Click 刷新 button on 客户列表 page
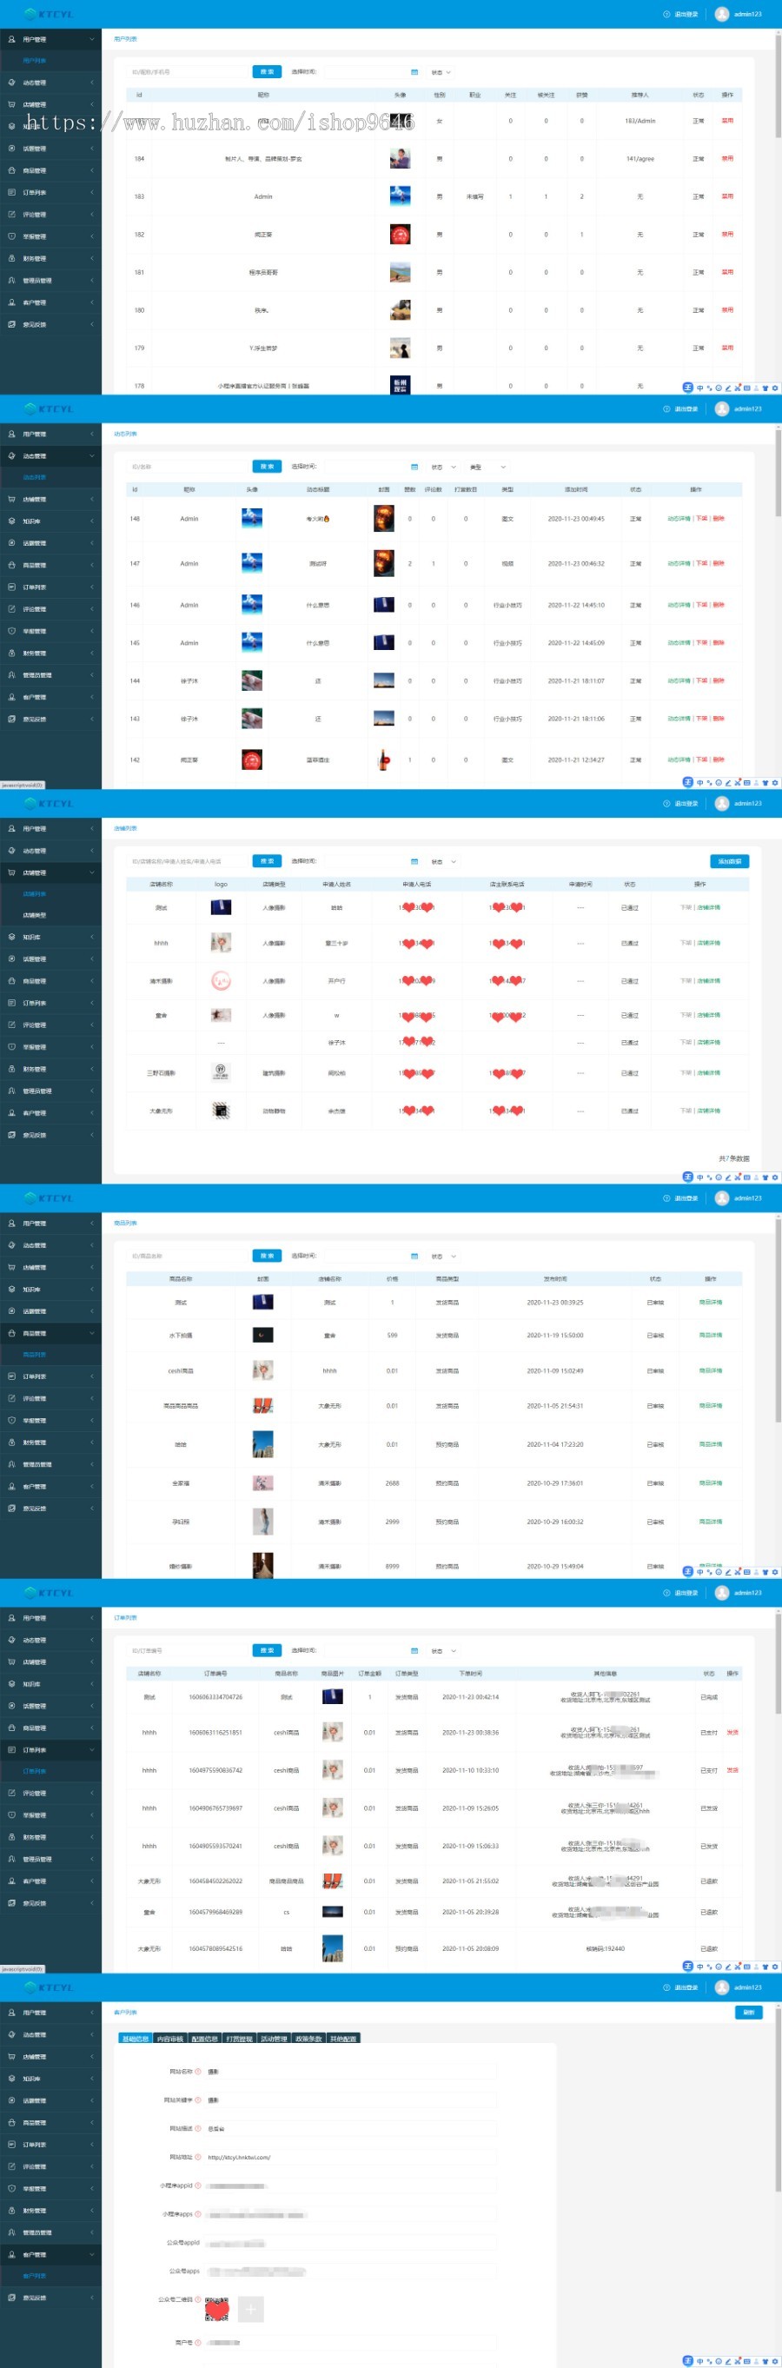Viewport: 782px width, 2368px height. pyautogui.click(x=749, y=2013)
